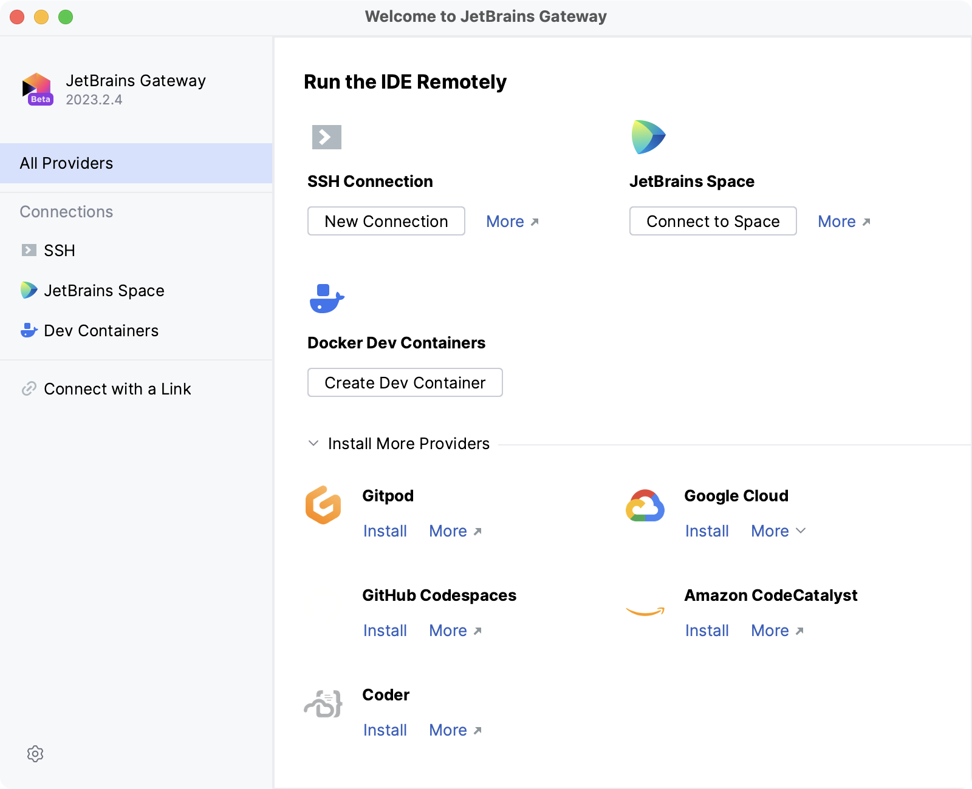Click the JetBrains Gateway Beta logo
This screenshot has width=972, height=789.
38,89
